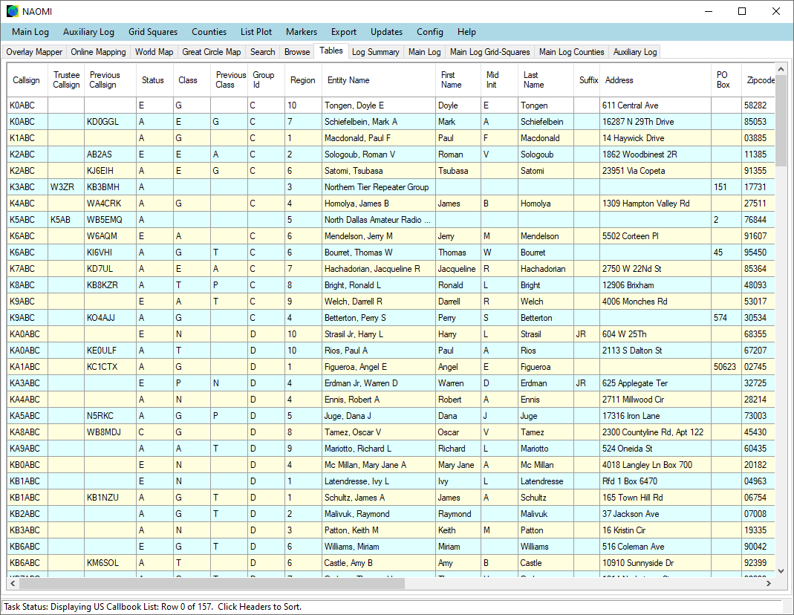Sort table by PO Box header
This screenshot has width=794, height=615.
pyautogui.click(x=726, y=80)
